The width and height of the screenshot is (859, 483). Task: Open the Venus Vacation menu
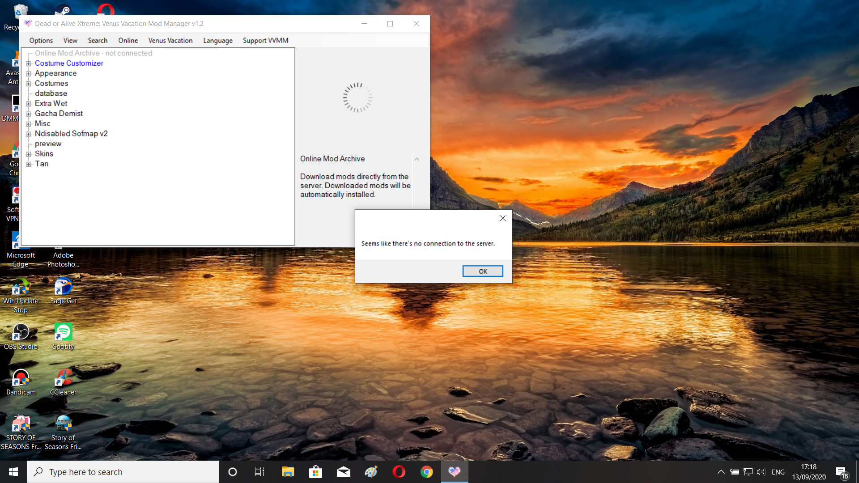click(170, 40)
